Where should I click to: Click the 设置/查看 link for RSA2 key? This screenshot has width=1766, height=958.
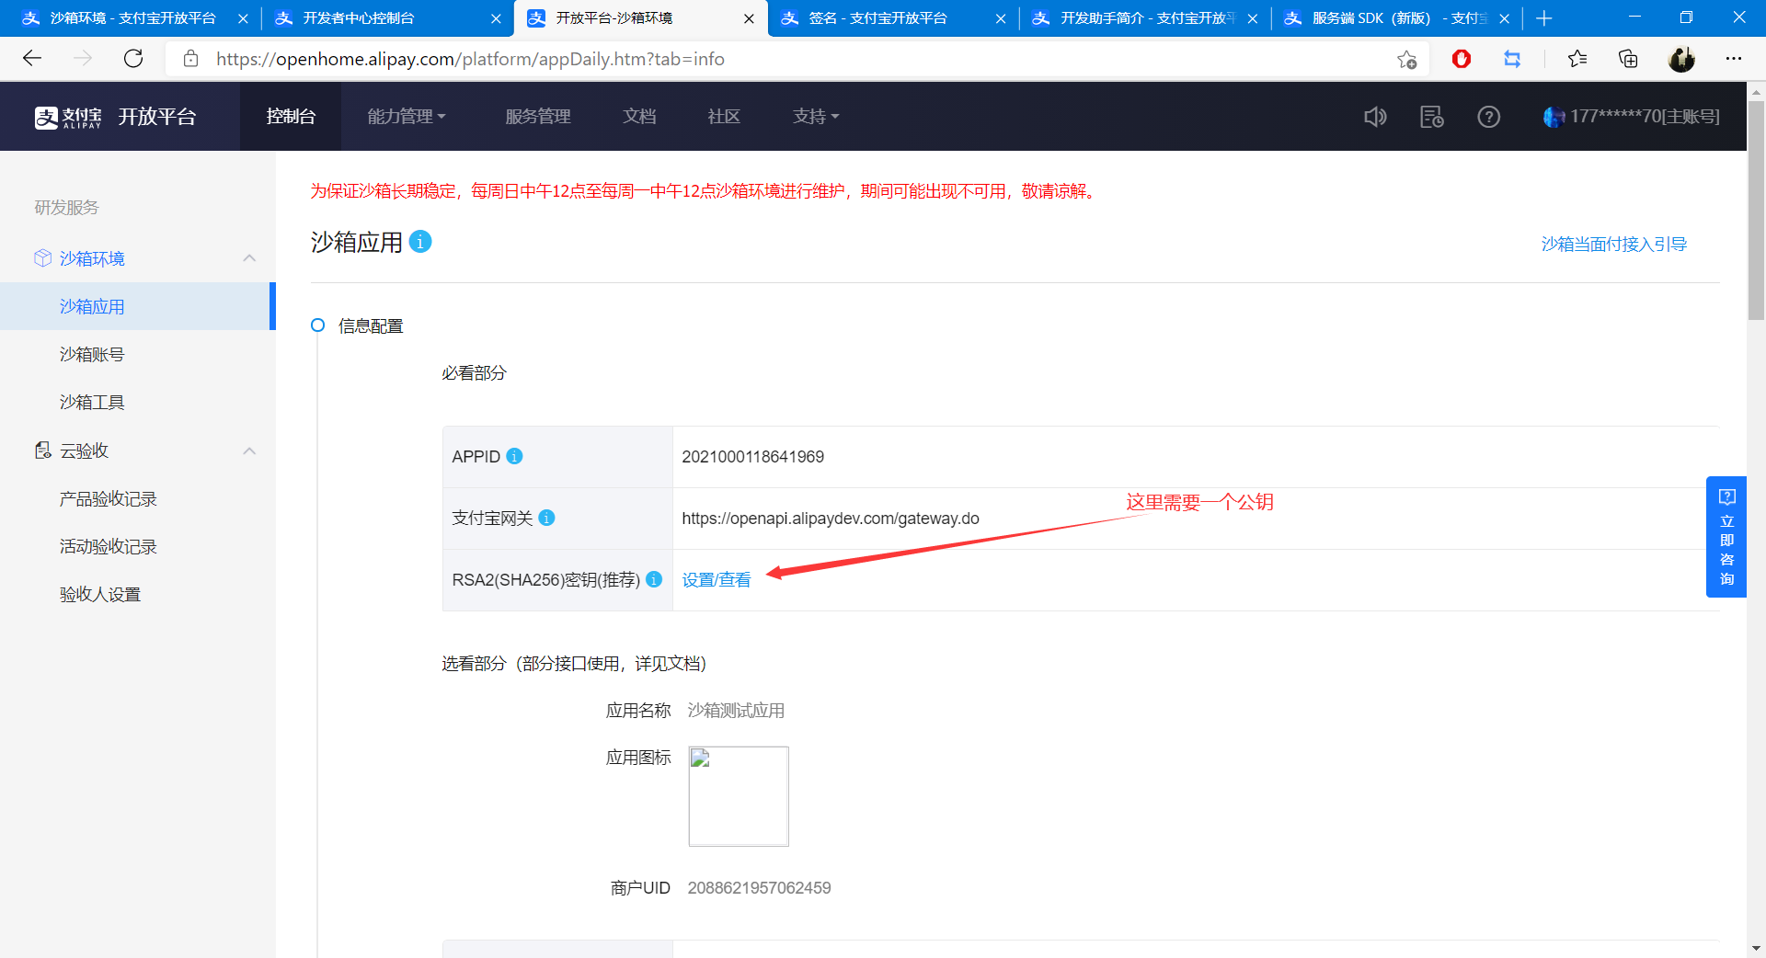717,579
